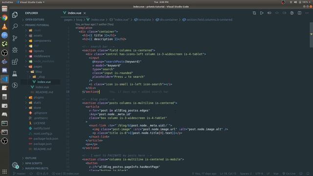
Task: Click the Spaces indentation status item
Action: pos(246,174)
